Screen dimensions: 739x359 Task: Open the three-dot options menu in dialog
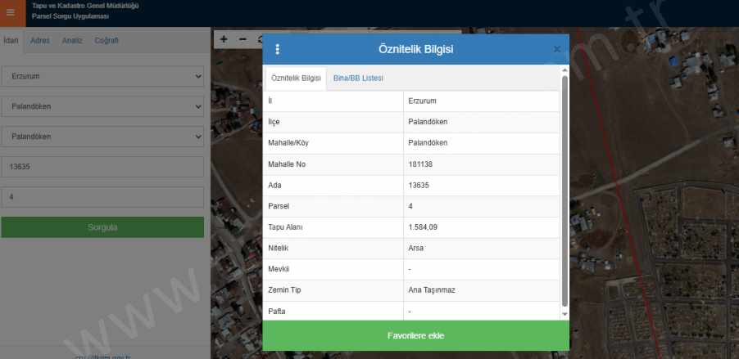coord(278,49)
